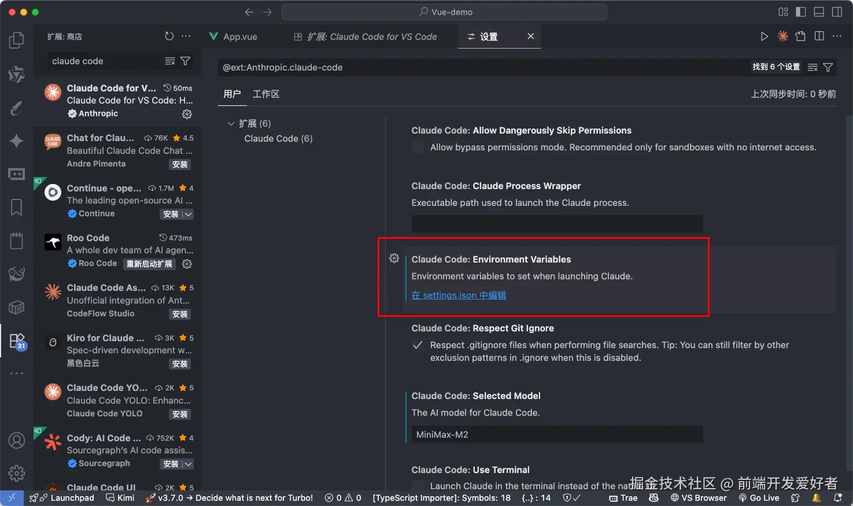Click the Kimi status bar item
The height and width of the screenshot is (506, 853).
tap(120, 498)
